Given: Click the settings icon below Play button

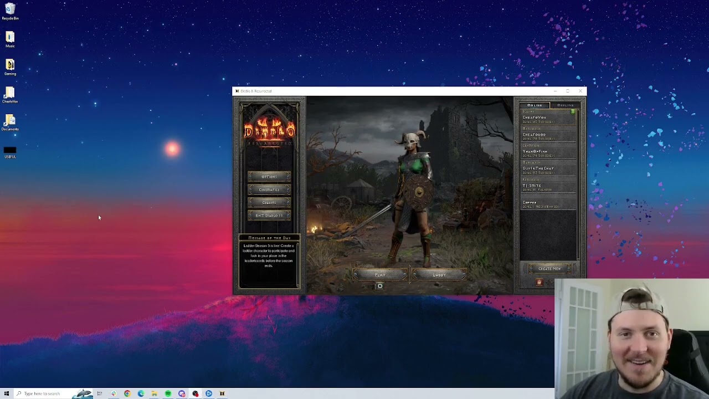Looking at the screenshot, I should click(380, 286).
